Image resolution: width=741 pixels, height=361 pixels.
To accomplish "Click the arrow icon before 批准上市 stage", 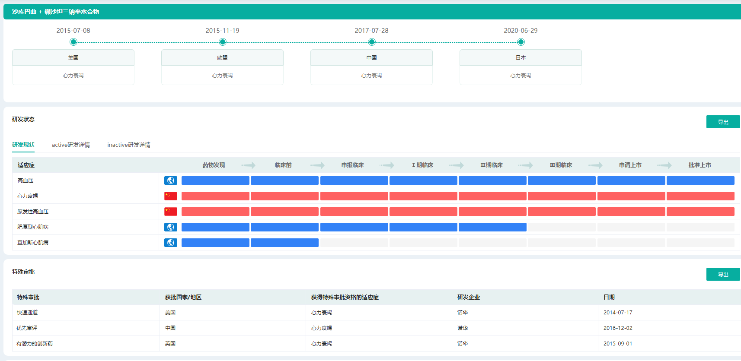I will (x=664, y=165).
